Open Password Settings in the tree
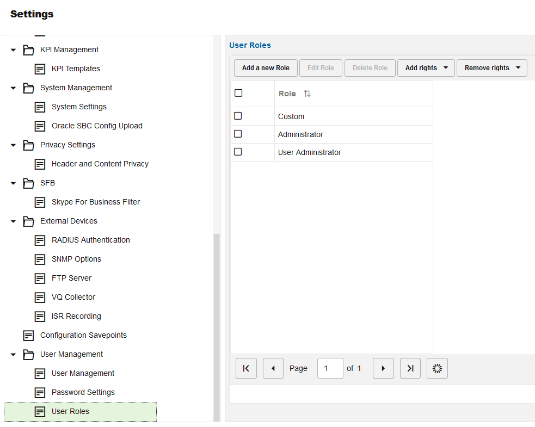 (x=83, y=393)
